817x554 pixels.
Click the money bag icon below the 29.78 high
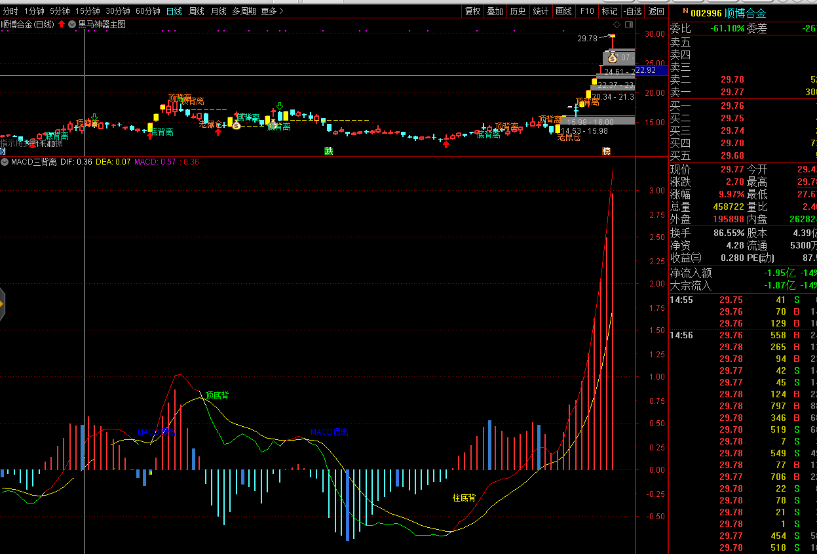(x=612, y=57)
